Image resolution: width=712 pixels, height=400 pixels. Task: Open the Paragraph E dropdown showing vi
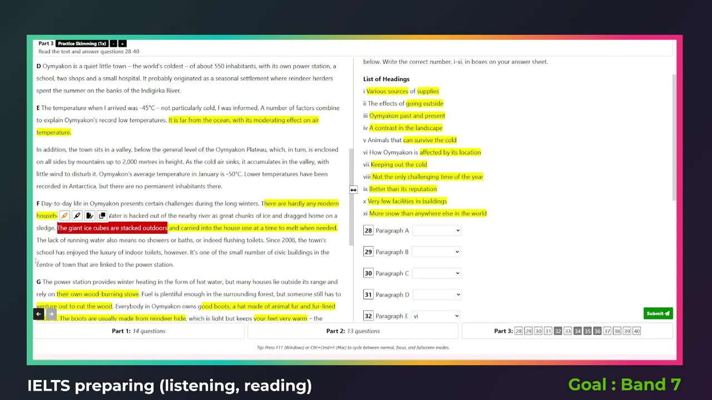(437, 316)
